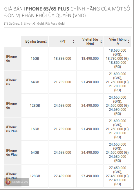
Task: Click FPT price 24.699.000 for iPhone 6s Plus
Action: (x=62, y=153)
